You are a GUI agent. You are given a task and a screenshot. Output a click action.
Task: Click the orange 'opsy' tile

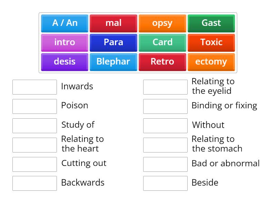click(162, 23)
